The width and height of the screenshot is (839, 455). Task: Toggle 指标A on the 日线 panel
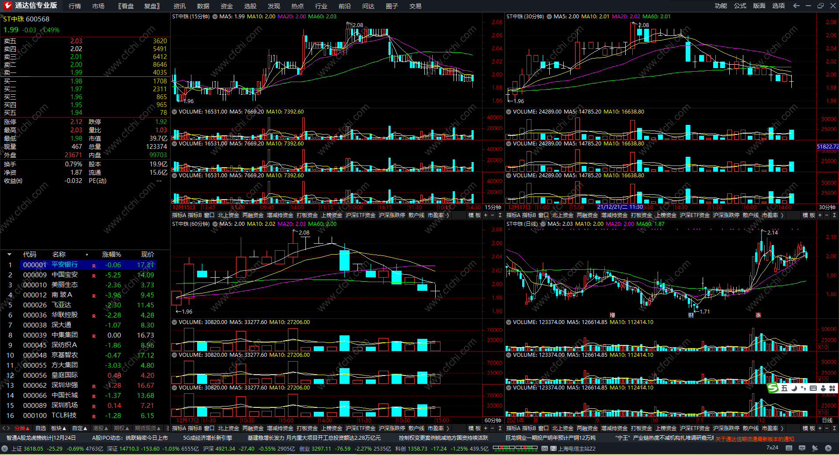point(513,428)
